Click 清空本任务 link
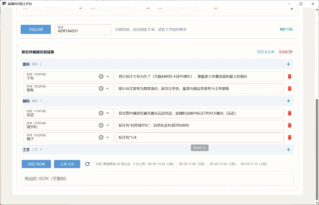319x205 pixels. tap(266, 52)
